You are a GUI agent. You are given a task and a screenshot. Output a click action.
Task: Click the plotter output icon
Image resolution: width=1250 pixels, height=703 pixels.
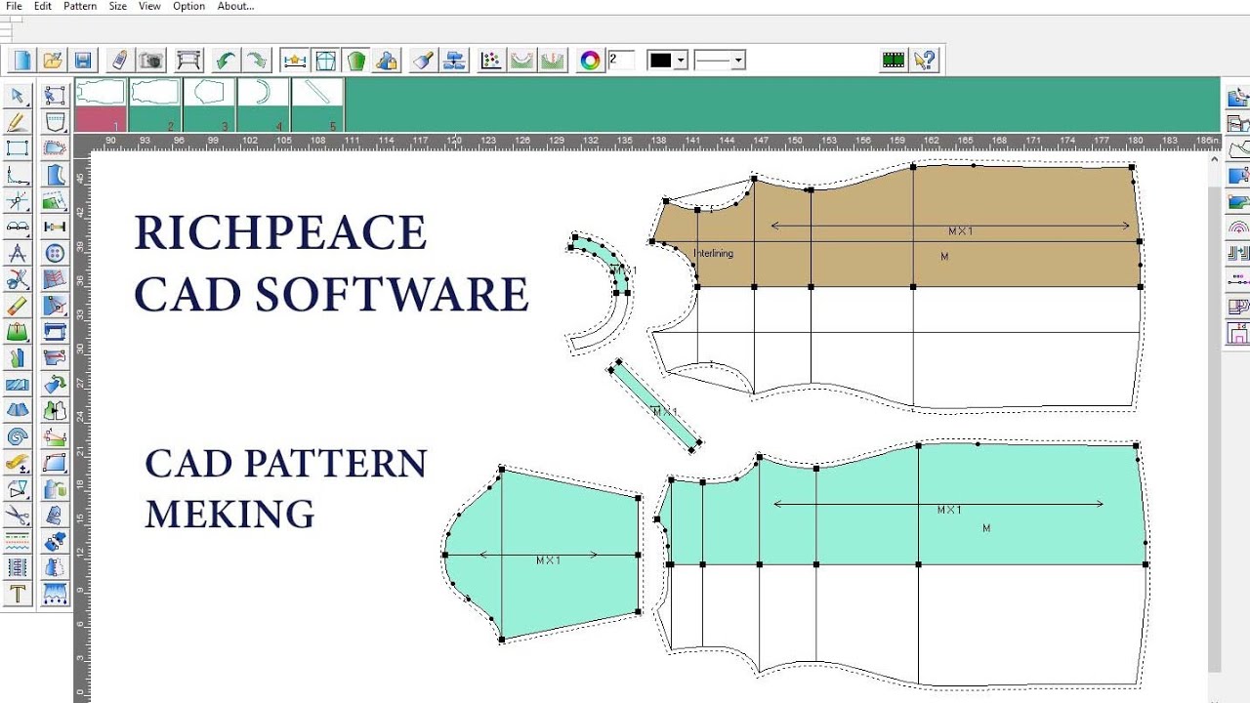pyautogui.click(x=188, y=61)
